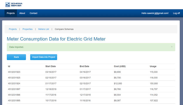Open the sawicki.jj@gmail.com account greeting link
The image size is (183, 105).
(x=155, y=13)
